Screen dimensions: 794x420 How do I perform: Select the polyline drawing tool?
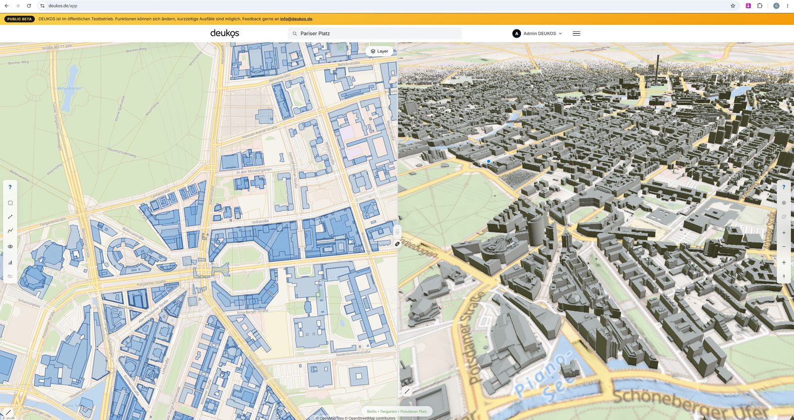tap(10, 231)
